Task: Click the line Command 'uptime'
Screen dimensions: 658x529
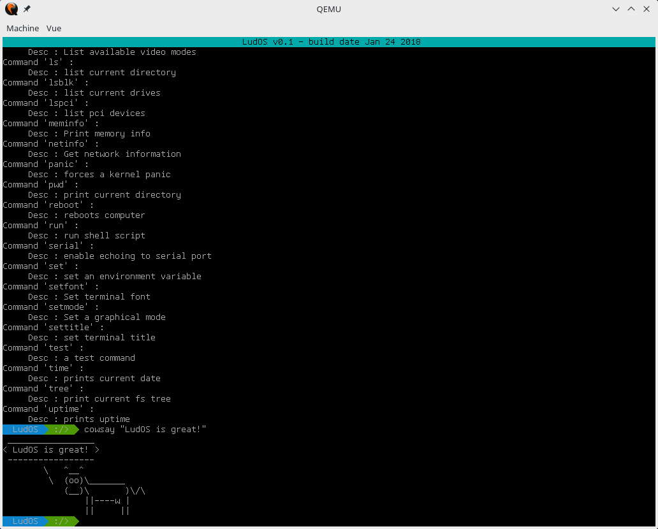Action: [x=48, y=409]
